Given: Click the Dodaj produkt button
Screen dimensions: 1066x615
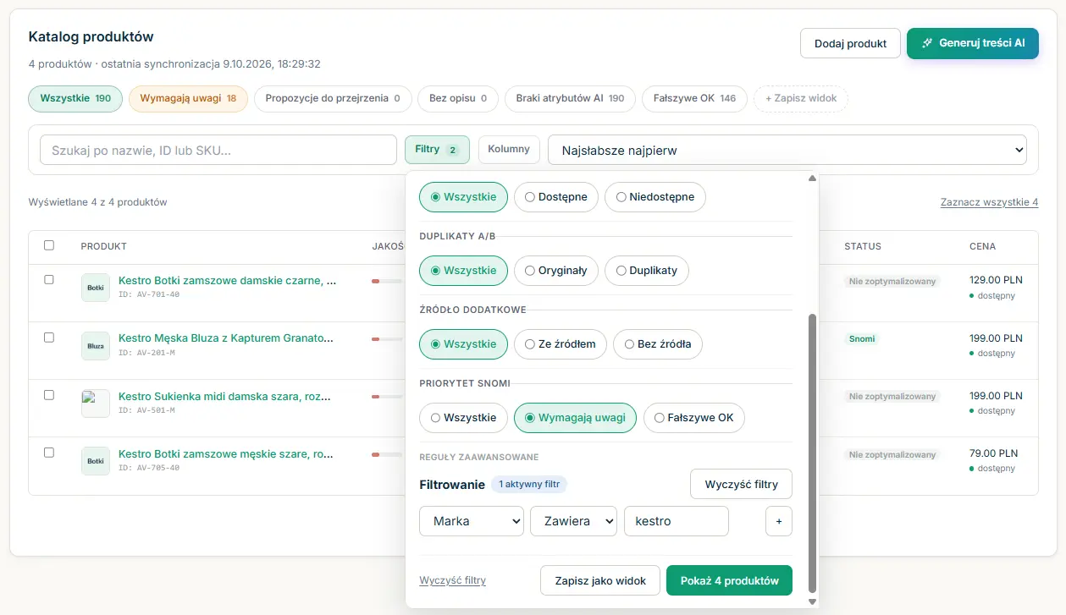Looking at the screenshot, I should [x=850, y=43].
